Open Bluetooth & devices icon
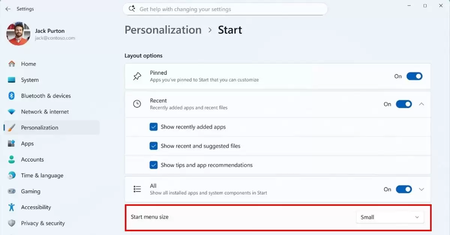The image size is (450, 235). click(x=12, y=96)
